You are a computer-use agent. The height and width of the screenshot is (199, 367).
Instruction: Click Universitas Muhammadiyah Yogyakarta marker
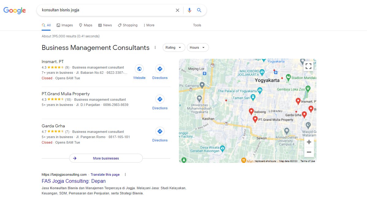(x=199, y=99)
